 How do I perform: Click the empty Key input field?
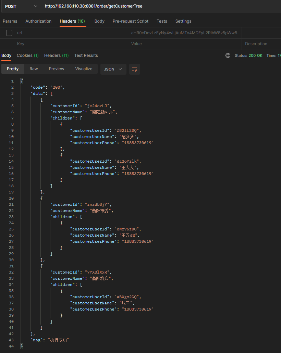point(71,44)
